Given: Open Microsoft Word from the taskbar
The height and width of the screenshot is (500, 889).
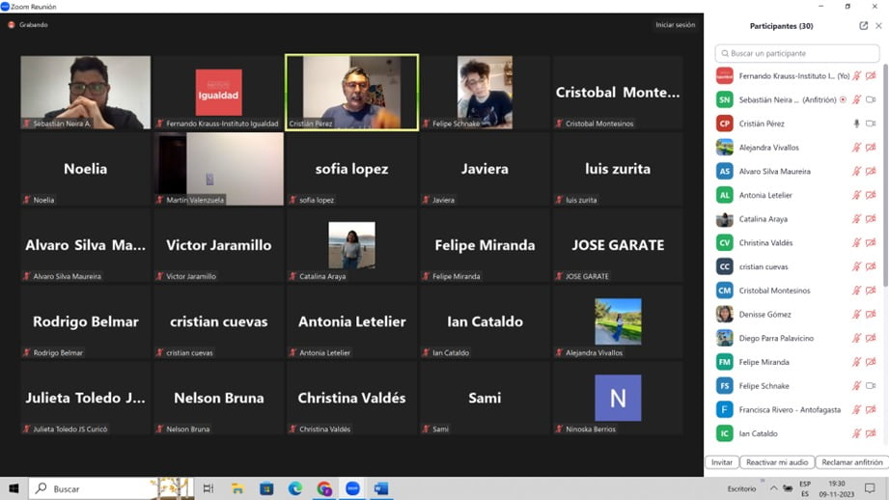Looking at the screenshot, I should click(381, 489).
